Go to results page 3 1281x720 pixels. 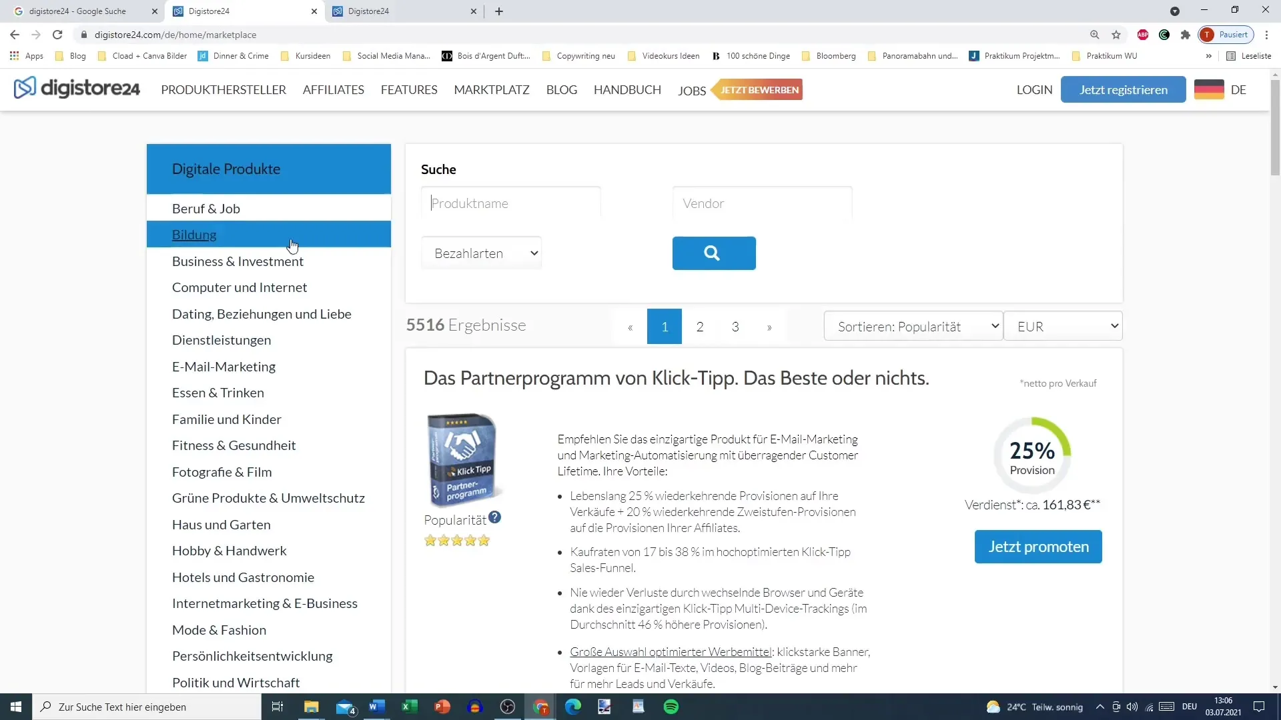pos(735,327)
